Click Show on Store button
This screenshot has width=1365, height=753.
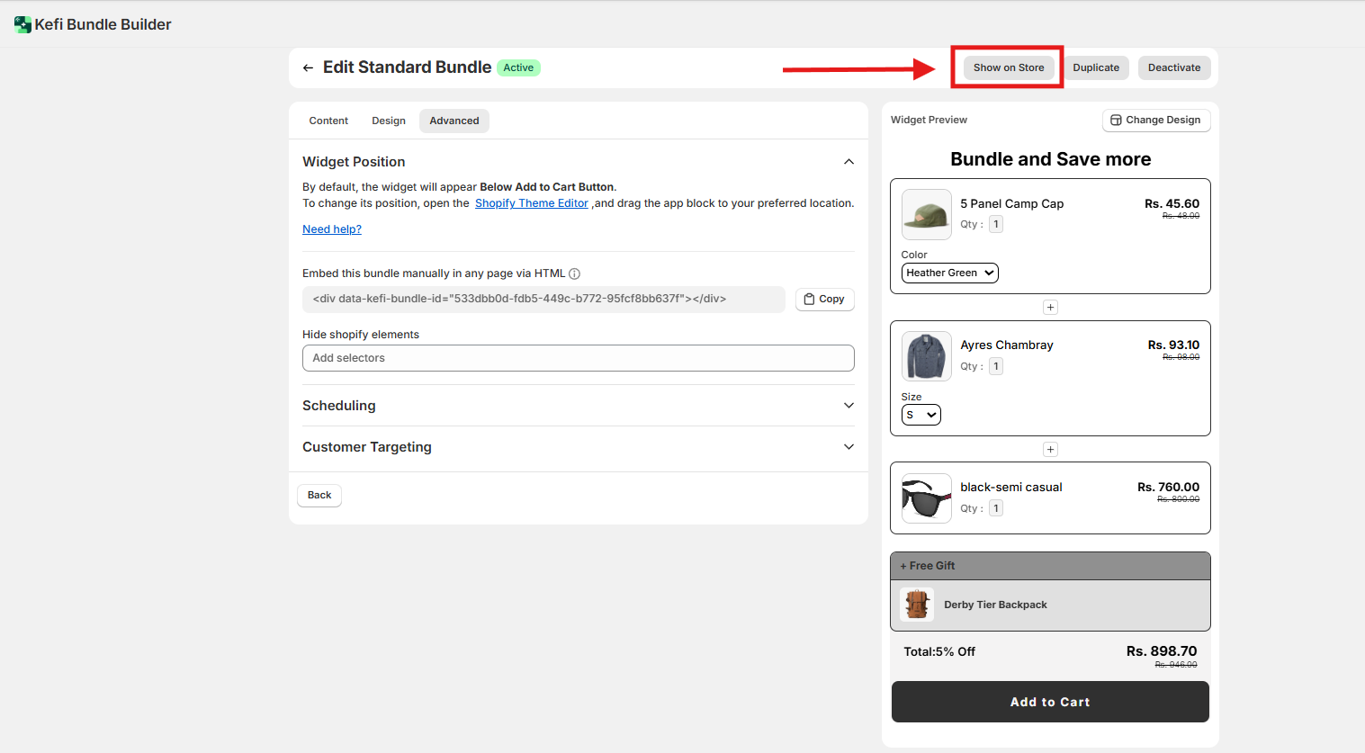[x=1008, y=67]
